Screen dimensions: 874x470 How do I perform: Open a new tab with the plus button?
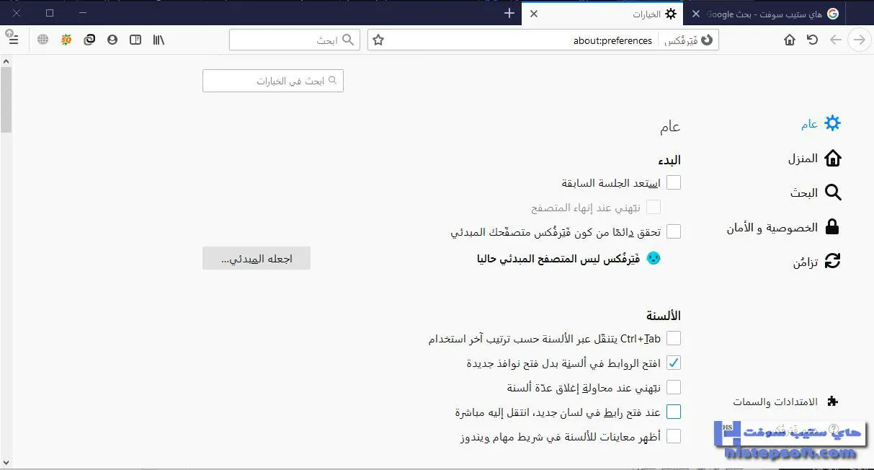pos(509,13)
